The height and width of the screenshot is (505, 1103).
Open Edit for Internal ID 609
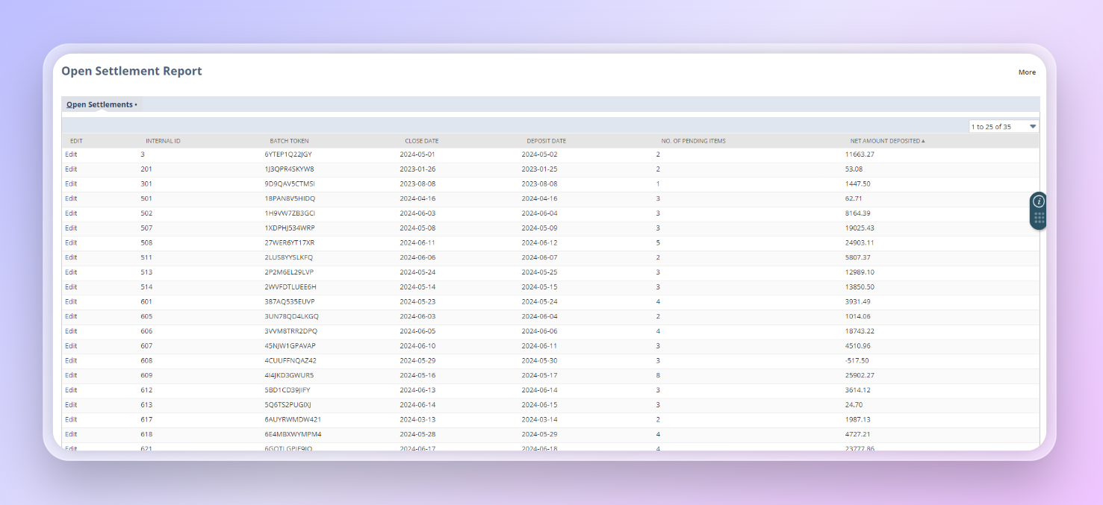coord(71,375)
